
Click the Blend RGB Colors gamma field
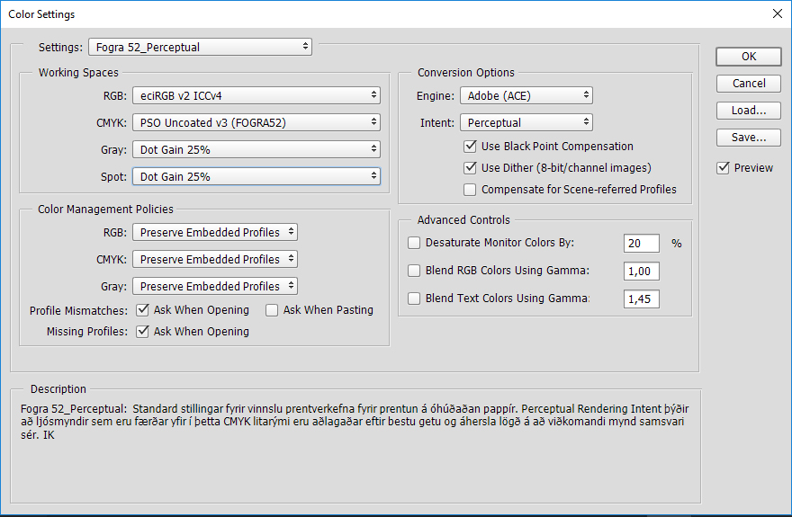coord(641,271)
